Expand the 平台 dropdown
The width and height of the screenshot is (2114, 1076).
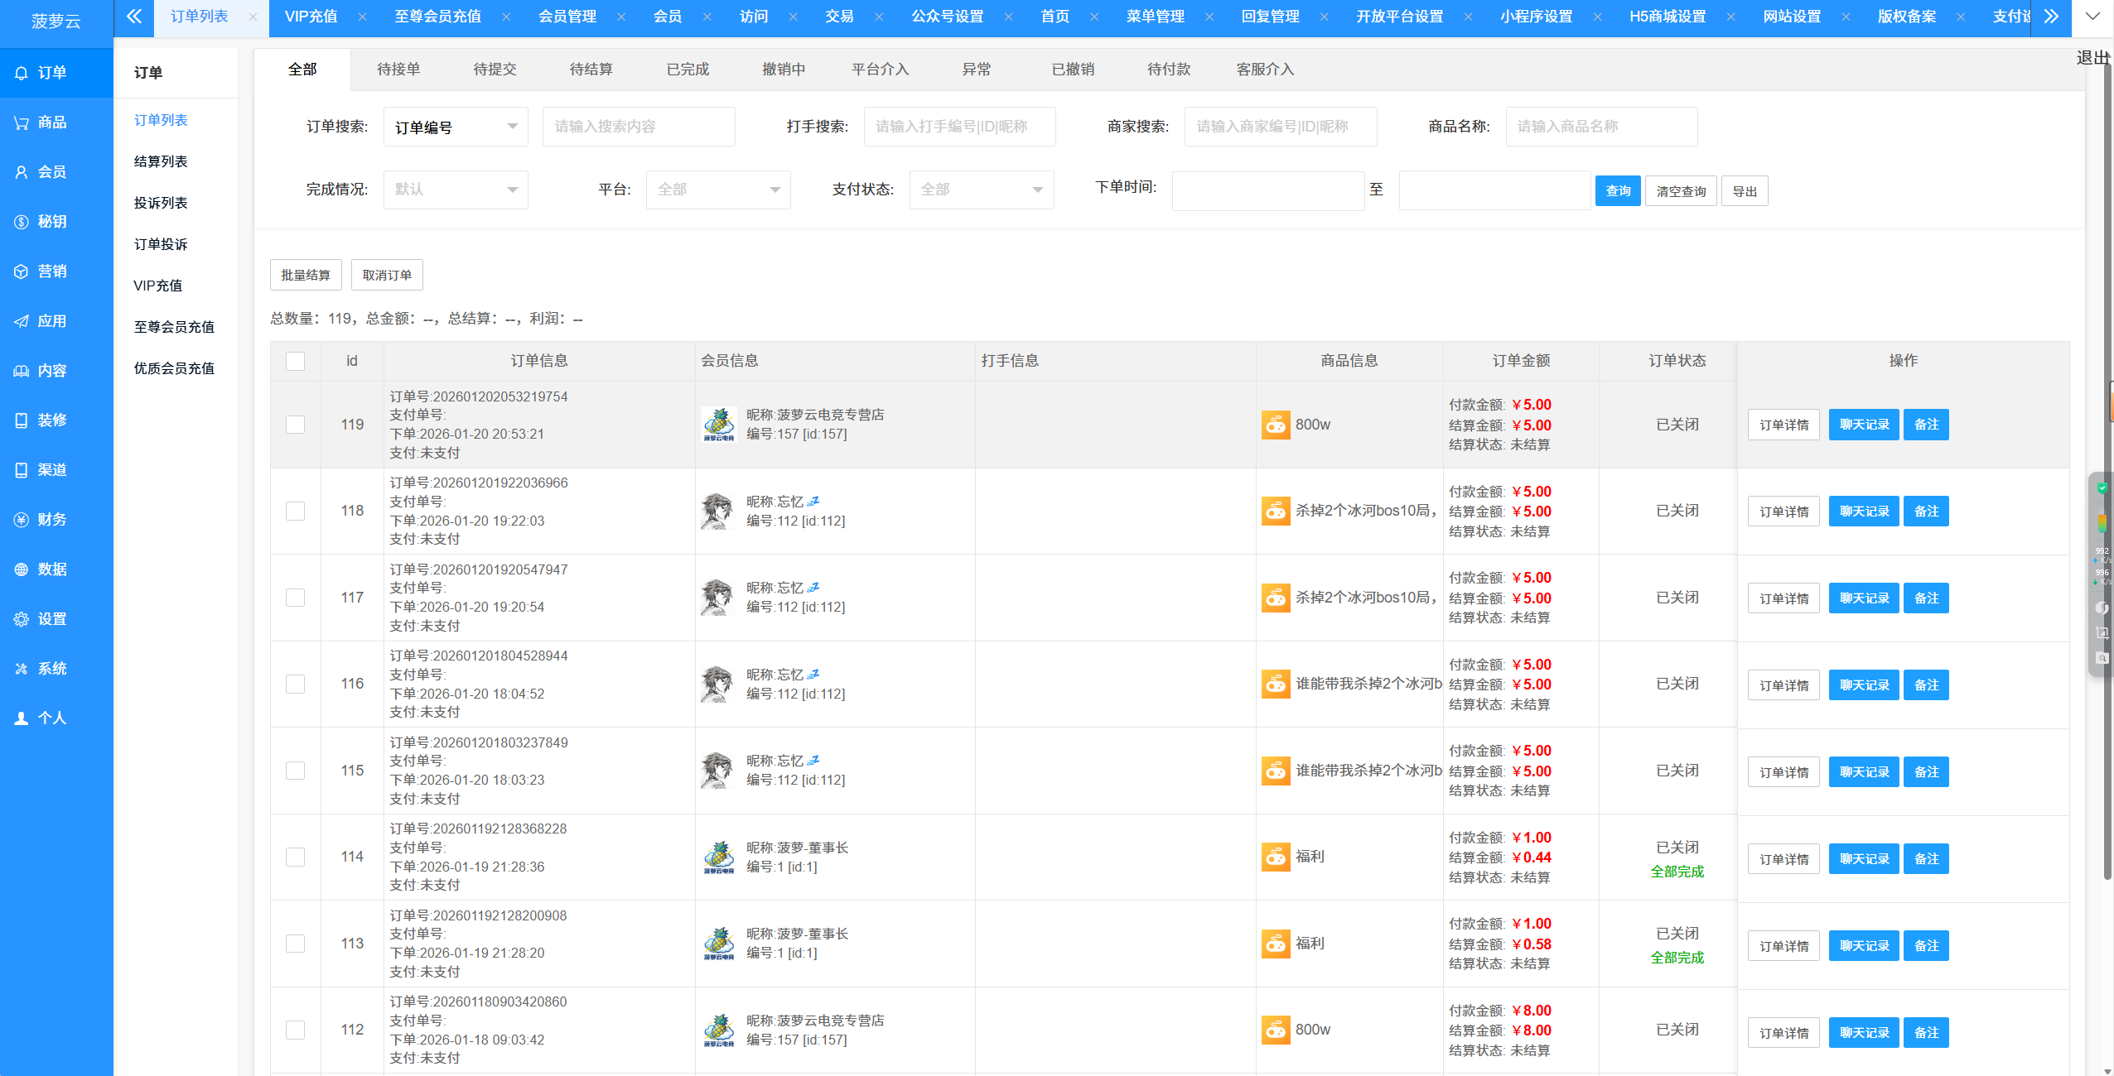point(717,190)
